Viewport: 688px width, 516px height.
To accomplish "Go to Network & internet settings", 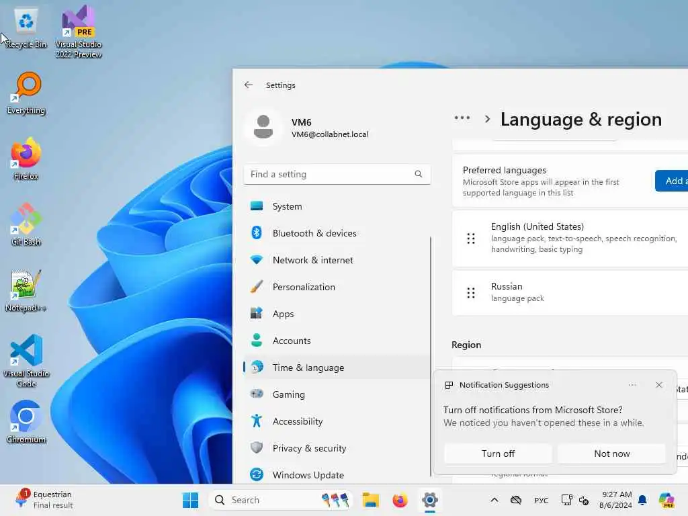I will (337, 260).
